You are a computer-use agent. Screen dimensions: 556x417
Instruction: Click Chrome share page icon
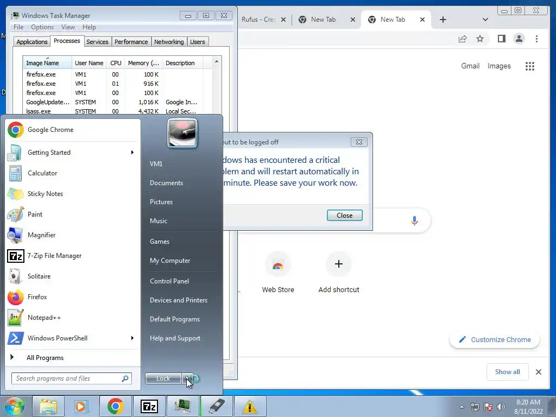(463, 39)
